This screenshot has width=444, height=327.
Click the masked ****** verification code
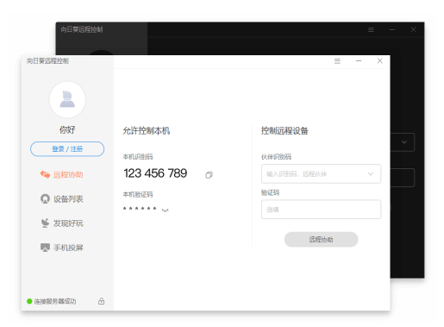140,209
